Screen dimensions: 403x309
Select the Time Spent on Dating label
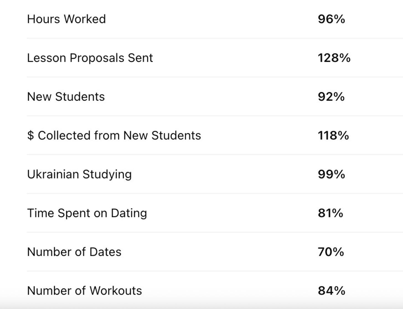87,213
